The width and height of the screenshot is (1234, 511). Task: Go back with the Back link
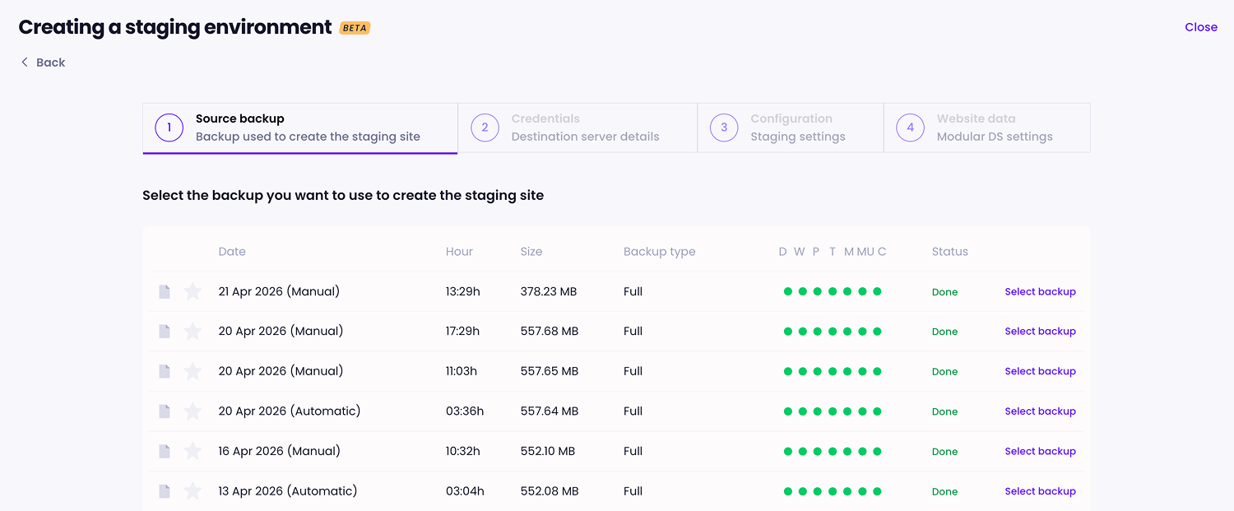pyautogui.click(x=43, y=63)
